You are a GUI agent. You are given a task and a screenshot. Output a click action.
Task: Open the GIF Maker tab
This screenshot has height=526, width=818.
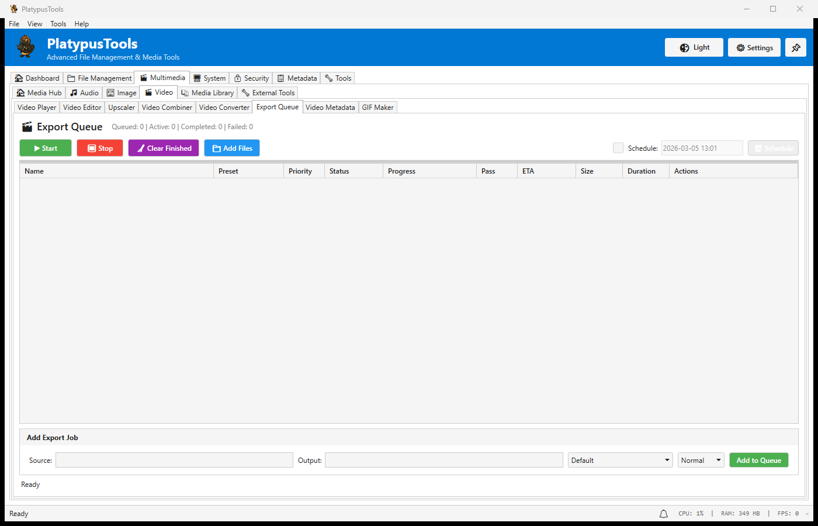tap(377, 108)
